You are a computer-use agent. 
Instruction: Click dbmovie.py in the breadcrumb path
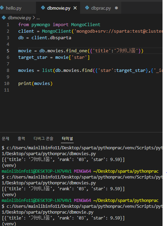(19, 18)
